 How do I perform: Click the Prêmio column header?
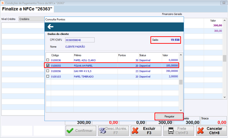point(77,55)
